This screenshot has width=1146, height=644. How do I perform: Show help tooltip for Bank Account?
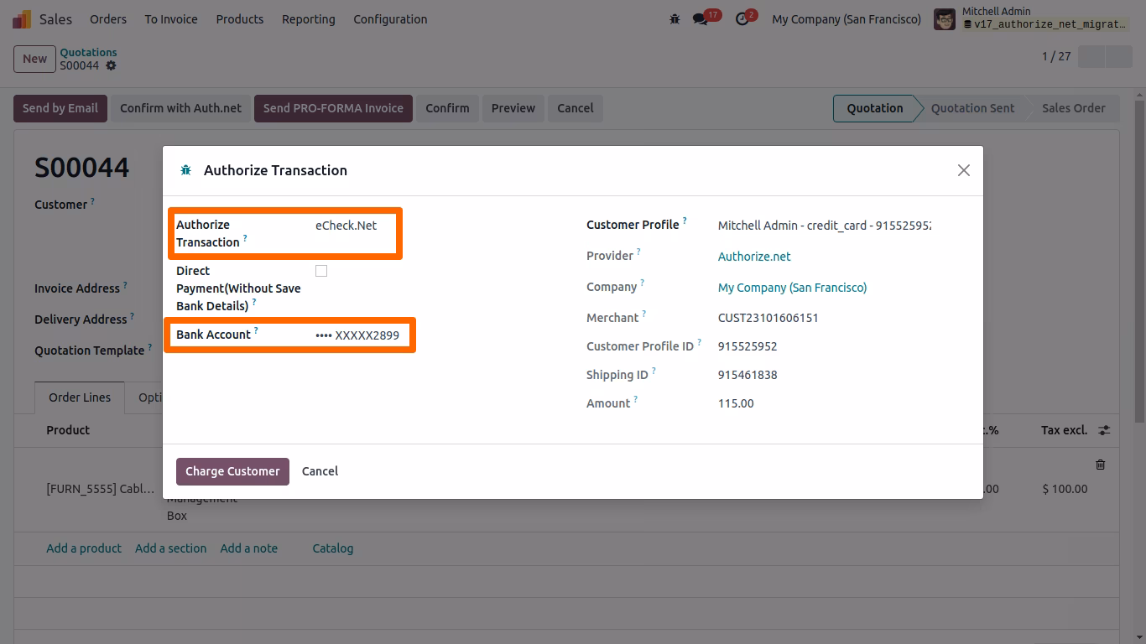[256, 330]
